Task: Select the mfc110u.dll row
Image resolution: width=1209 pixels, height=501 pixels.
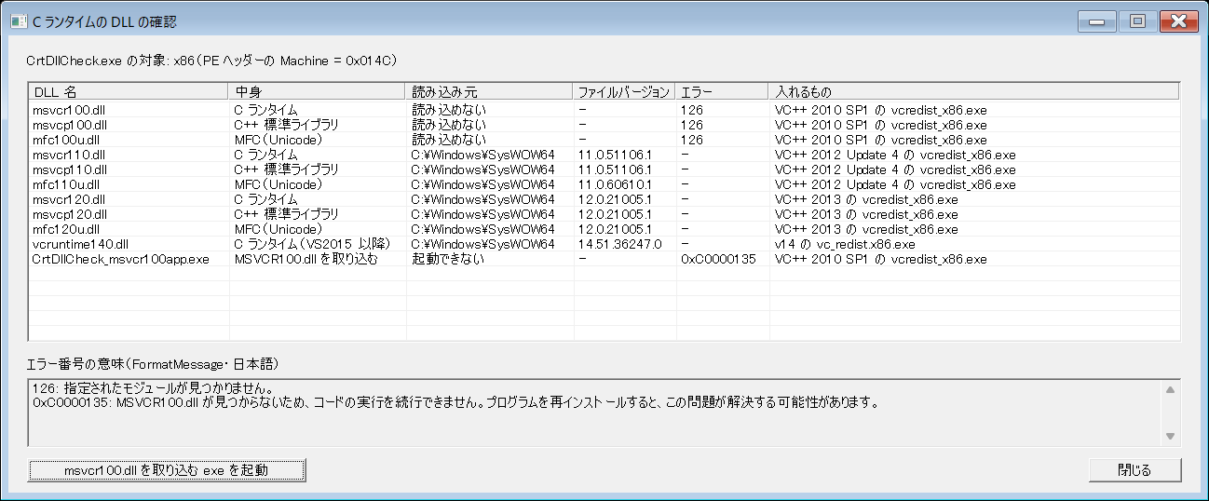Action: (604, 184)
